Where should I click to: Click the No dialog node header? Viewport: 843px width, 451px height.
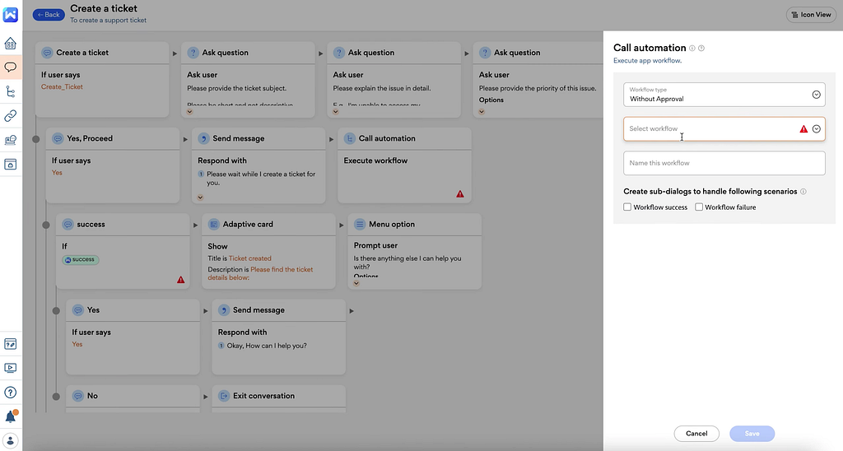tap(133, 396)
